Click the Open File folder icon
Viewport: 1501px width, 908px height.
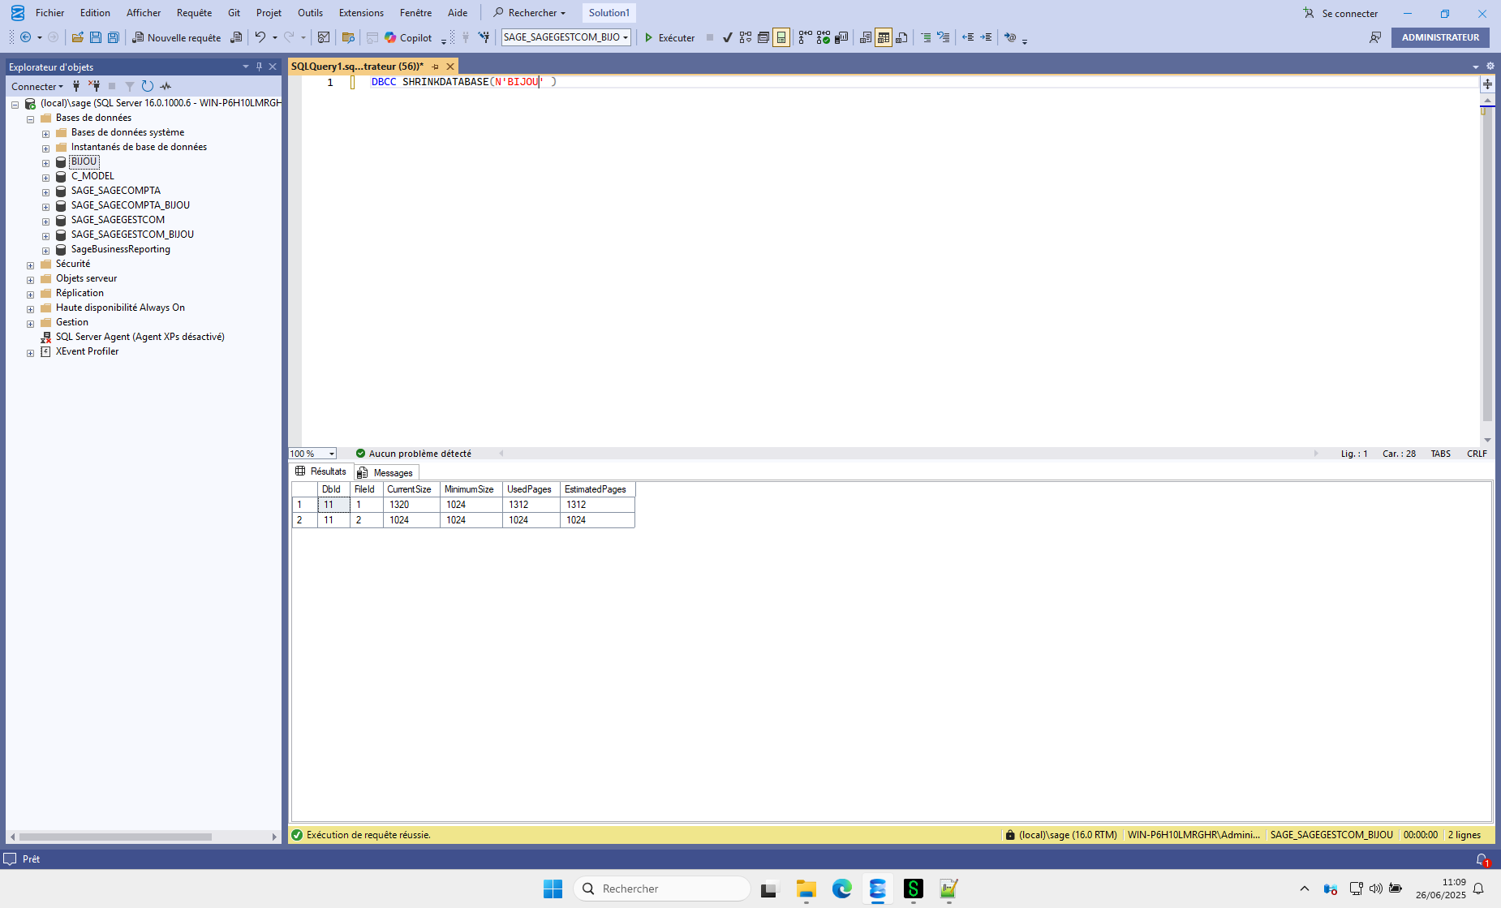78,37
